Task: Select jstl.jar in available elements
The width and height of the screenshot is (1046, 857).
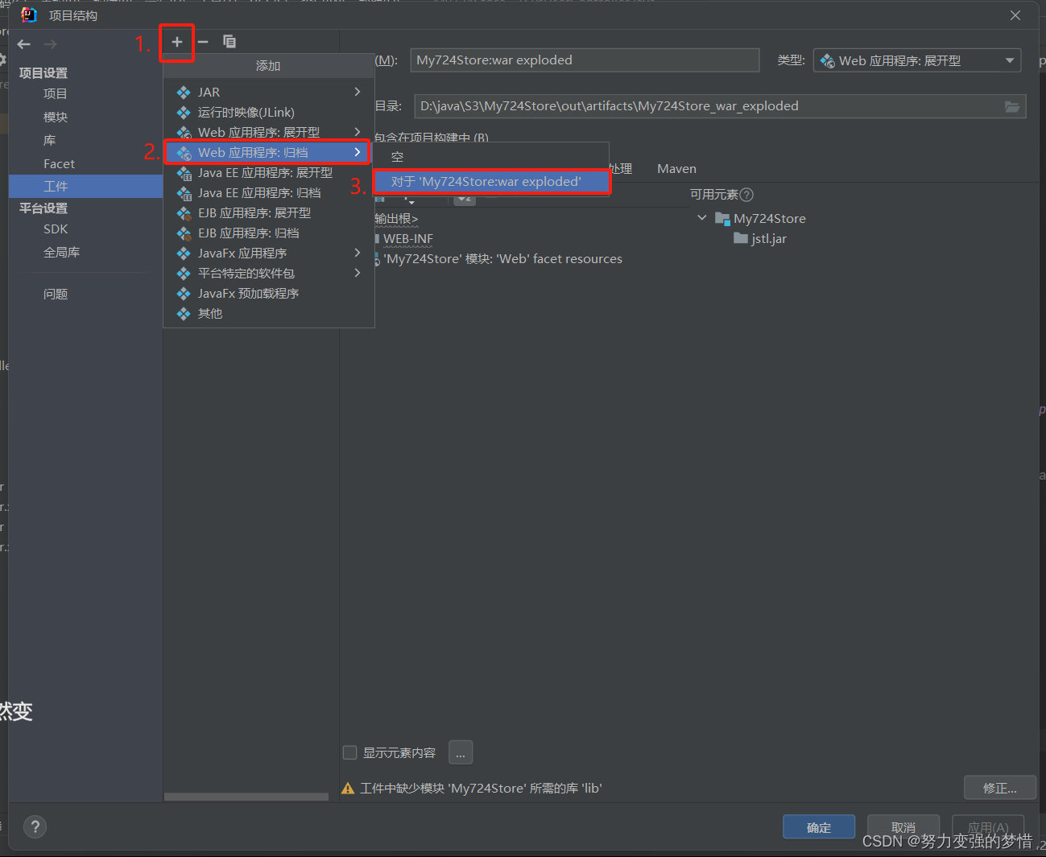Action: coord(760,239)
